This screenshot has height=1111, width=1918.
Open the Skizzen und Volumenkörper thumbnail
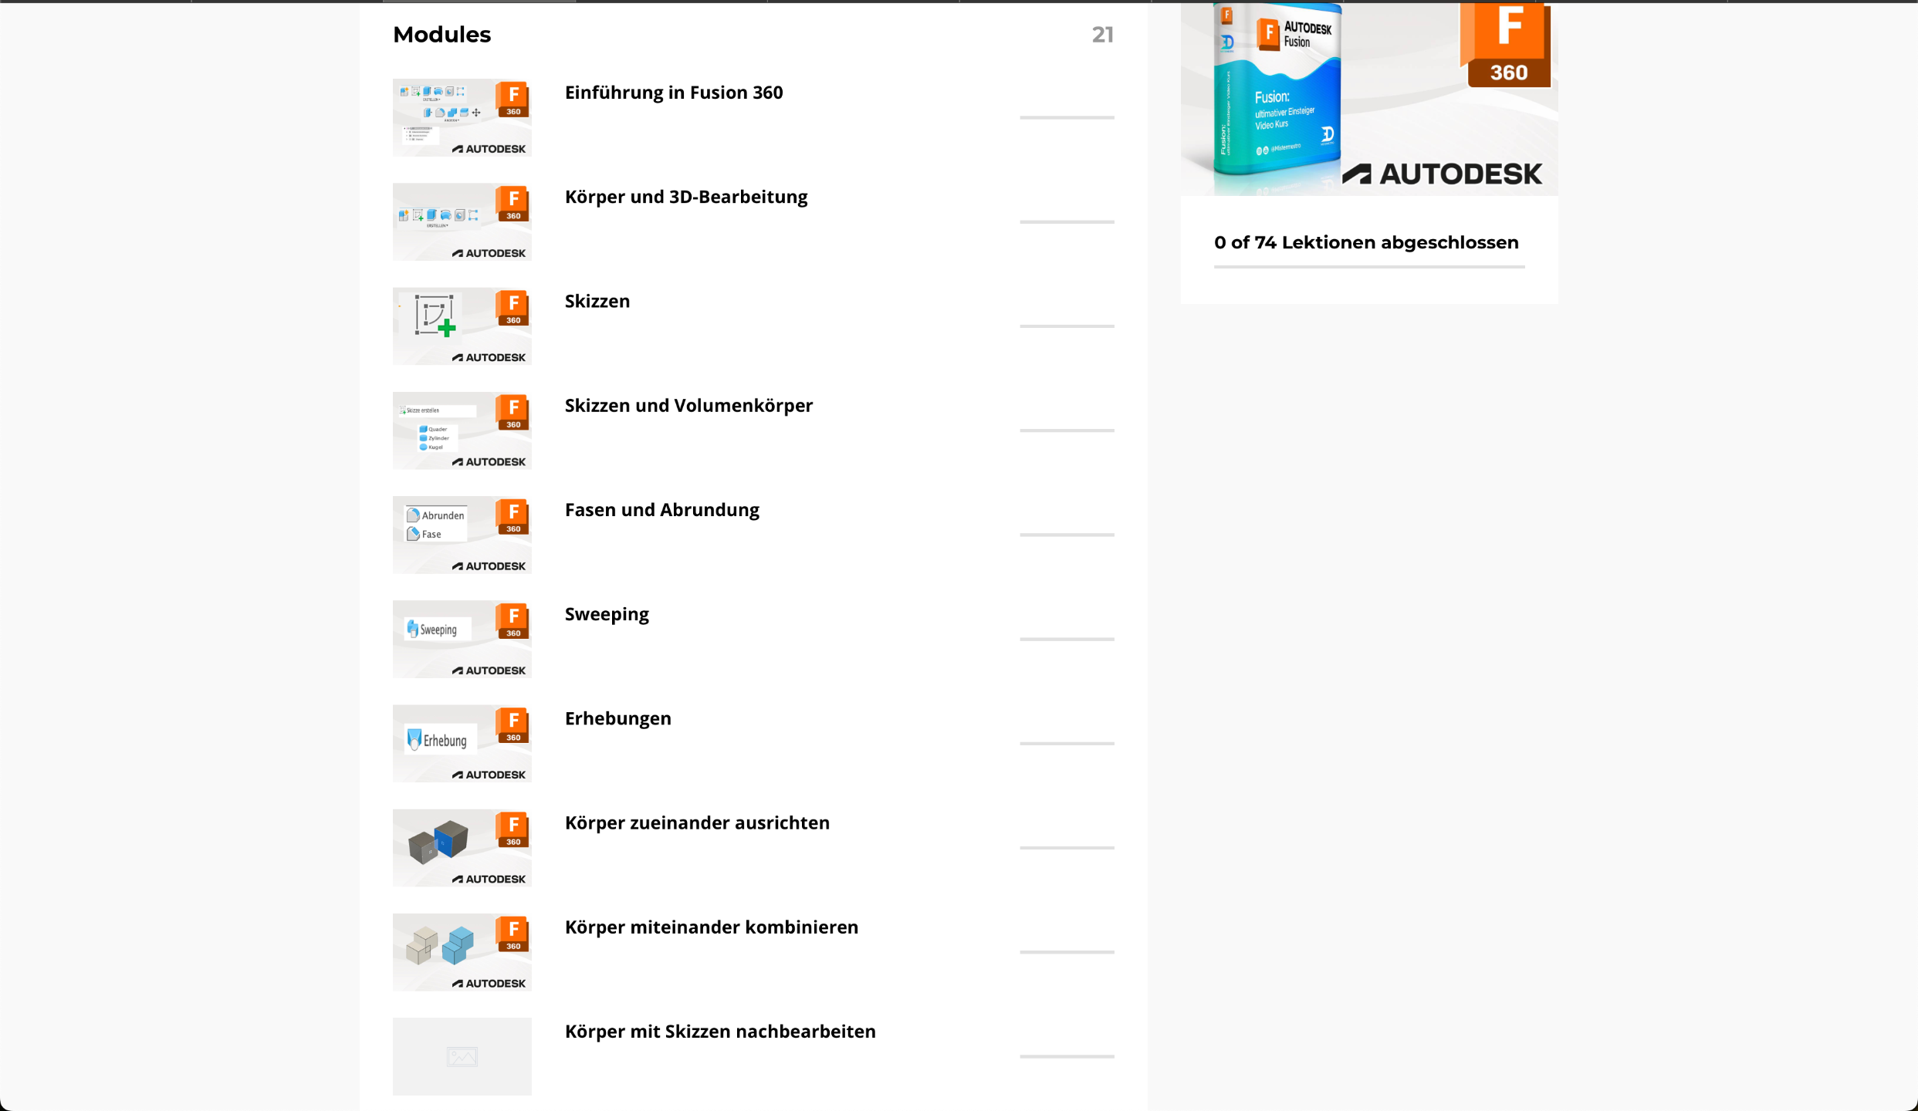462,430
